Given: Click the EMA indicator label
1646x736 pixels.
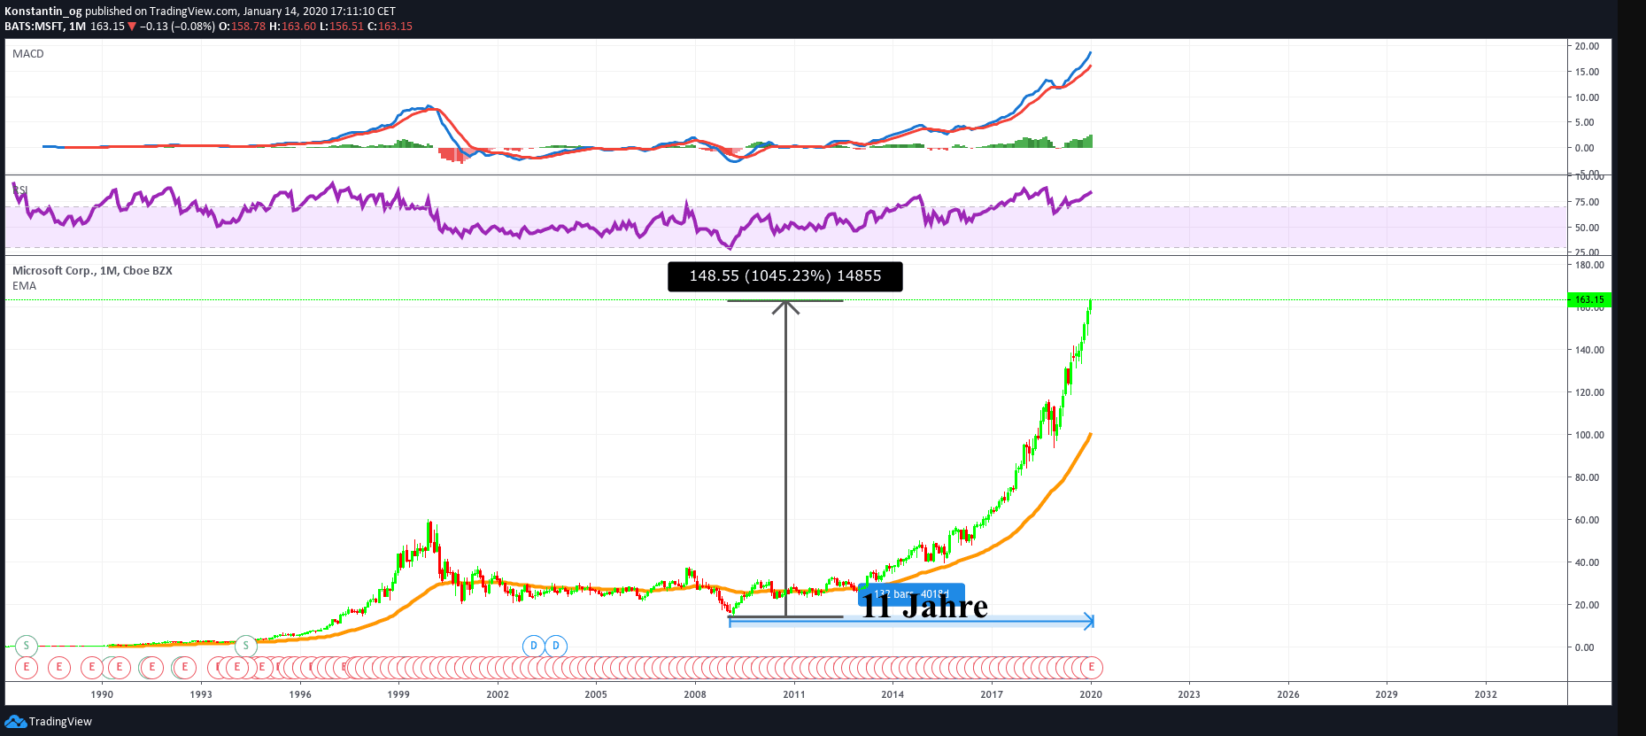Looking at the screenshot, I should (x=25, y=286).
